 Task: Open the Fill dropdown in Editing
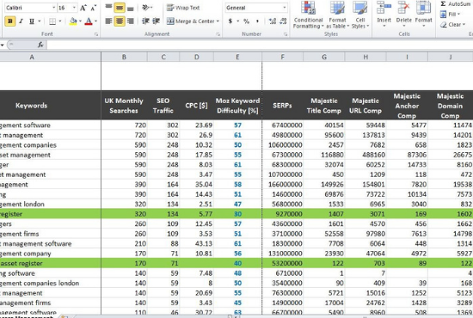pos(450,14)
